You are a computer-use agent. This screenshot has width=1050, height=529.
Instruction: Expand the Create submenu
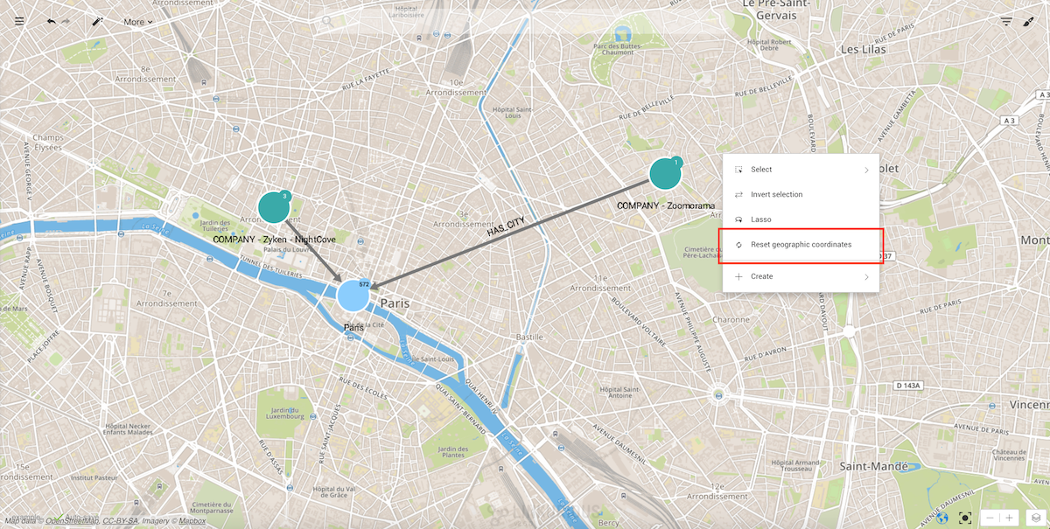pyautogui.click(x=801, y=276)
